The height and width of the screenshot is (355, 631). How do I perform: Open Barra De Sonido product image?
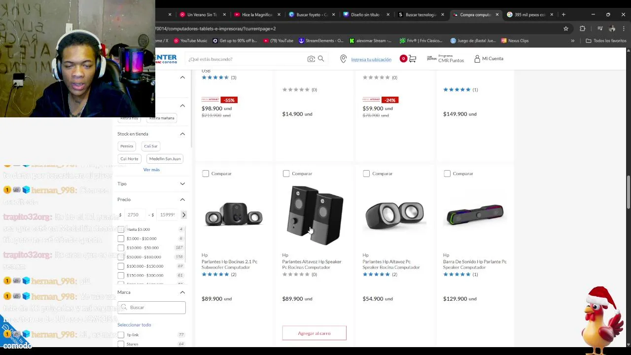tap(475, 215)
